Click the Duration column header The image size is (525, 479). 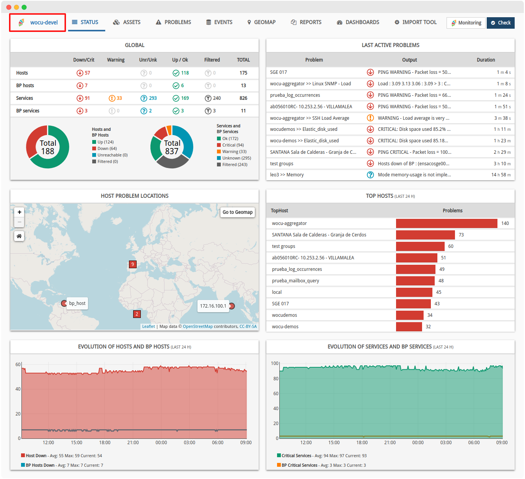click(x=486, y=60)
